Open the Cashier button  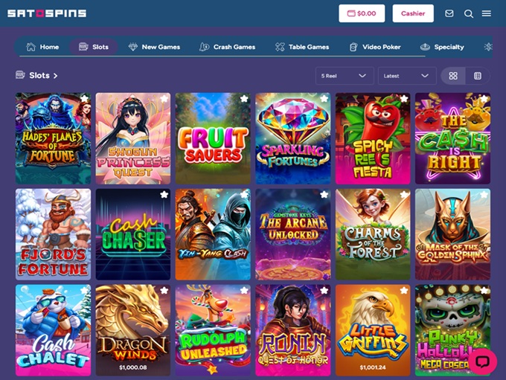pyautogui.click(x=413, y=13)
